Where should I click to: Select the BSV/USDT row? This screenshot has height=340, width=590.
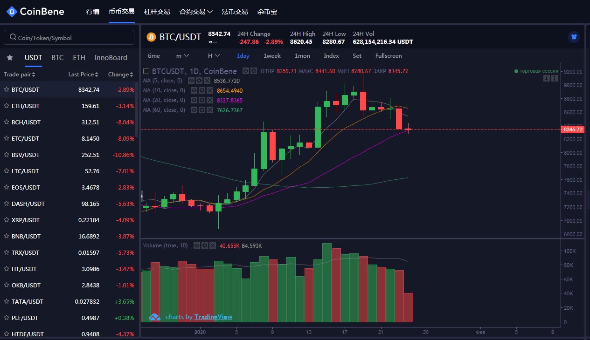coord(69,155)
